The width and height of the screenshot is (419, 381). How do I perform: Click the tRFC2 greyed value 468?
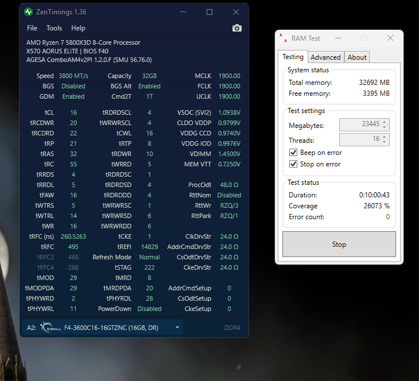pyautogui.click(x=73, y=257)
